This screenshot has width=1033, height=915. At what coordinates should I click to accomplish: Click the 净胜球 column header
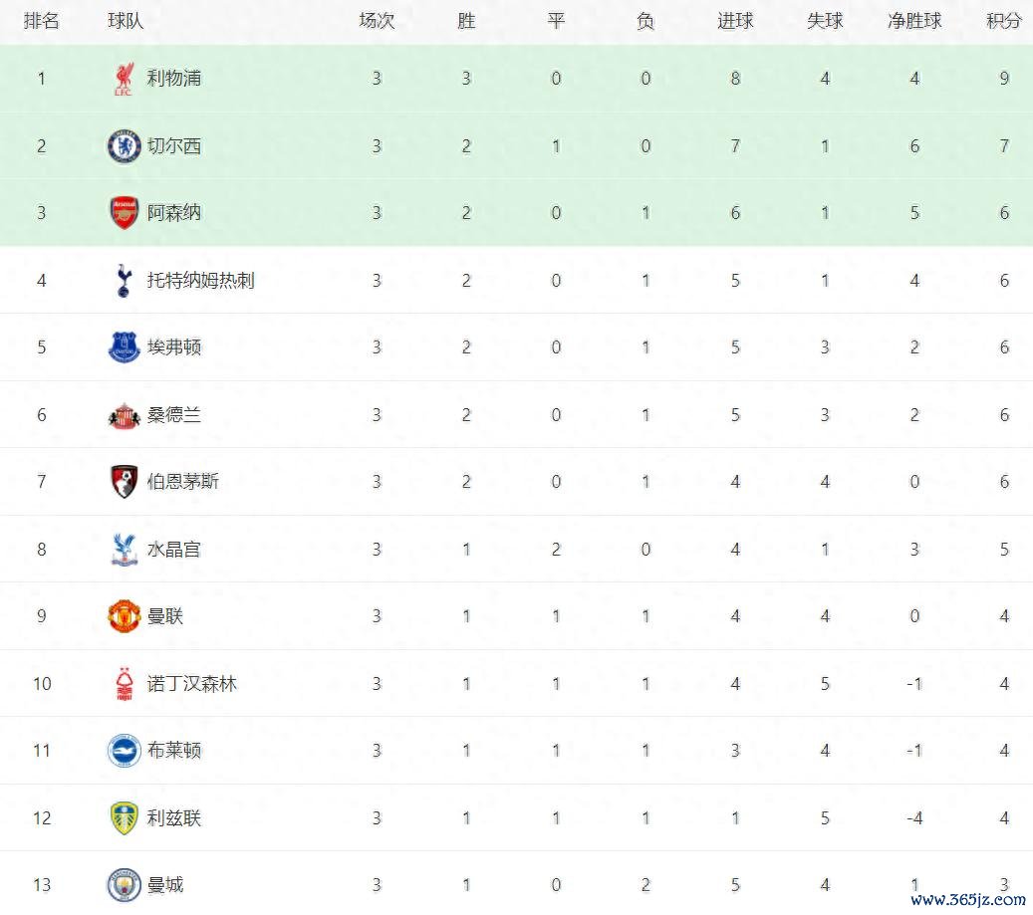(x=913, y=21)
